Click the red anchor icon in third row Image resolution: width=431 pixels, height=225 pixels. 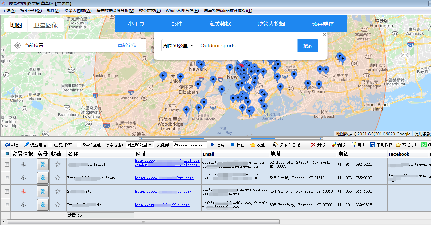point(23,192)
